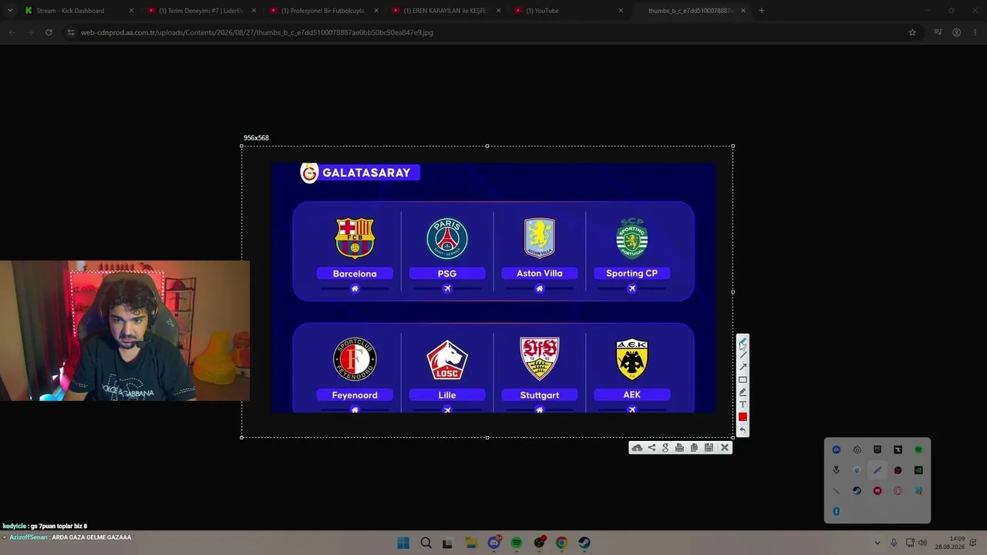
Task: Close the (1) YouTube tab
Action: click(621, 11)
